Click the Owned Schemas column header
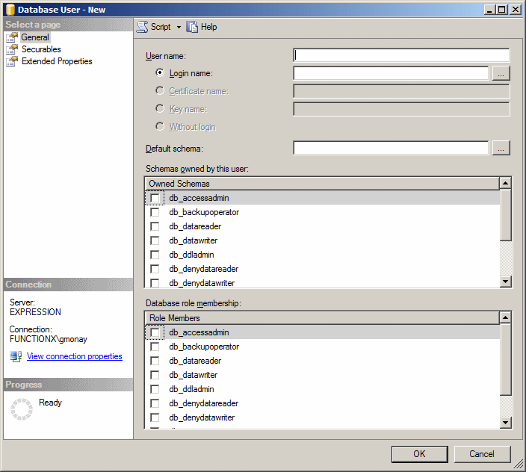Viewport: 526px width, 472px height. pos(322,184)
